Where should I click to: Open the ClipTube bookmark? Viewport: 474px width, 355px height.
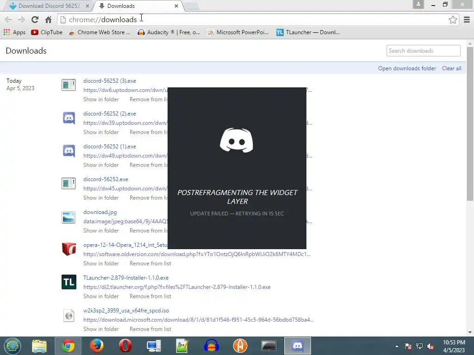click(47, 32)
